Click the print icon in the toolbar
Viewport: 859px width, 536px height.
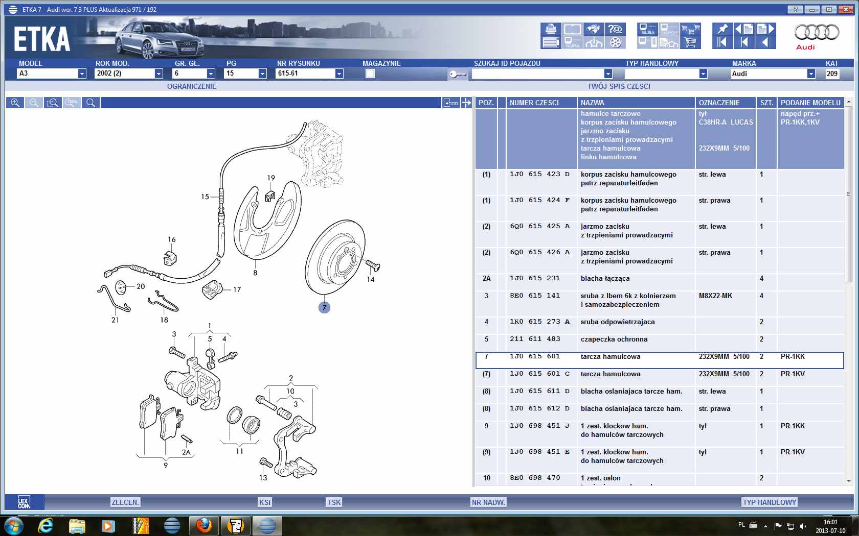click(x=551, y=29)
